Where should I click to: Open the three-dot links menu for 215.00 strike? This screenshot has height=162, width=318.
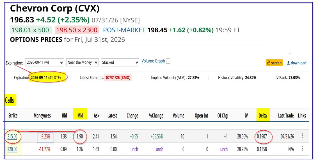pyautogui.click(x=302, y=136)
